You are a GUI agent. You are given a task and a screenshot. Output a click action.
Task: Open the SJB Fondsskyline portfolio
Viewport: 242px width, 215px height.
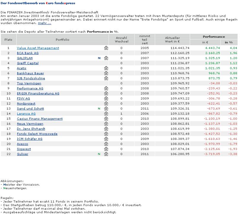coord(31,78)
